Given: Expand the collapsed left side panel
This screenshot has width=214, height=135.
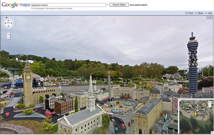Looking at the screenshot, I should 1,13.
